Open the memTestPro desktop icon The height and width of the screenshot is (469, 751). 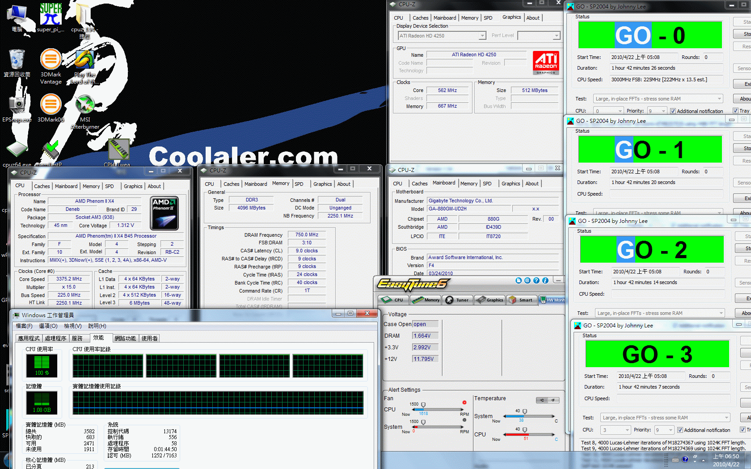click(x=51, y=153)
